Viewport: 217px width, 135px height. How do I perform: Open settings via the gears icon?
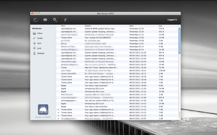tap(55, 20)
